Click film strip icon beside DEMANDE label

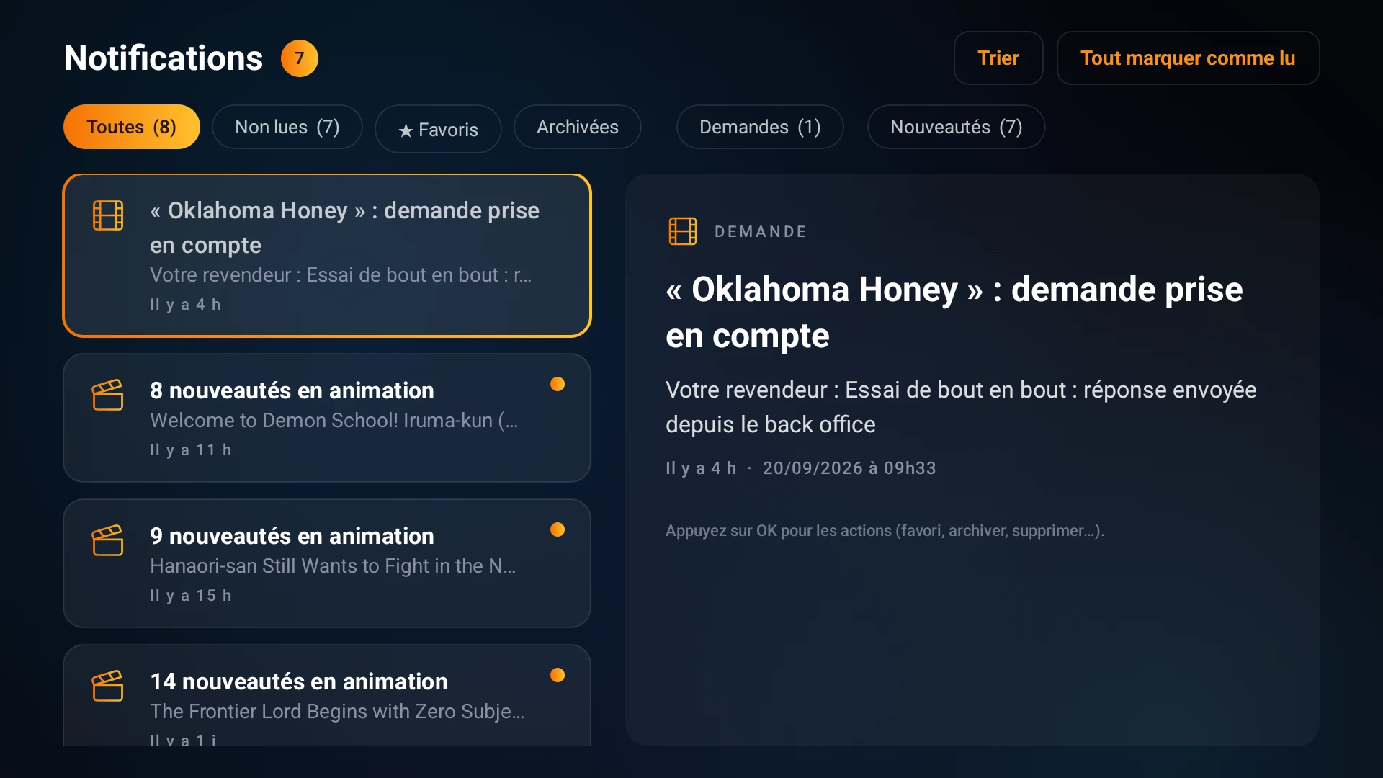682,231
